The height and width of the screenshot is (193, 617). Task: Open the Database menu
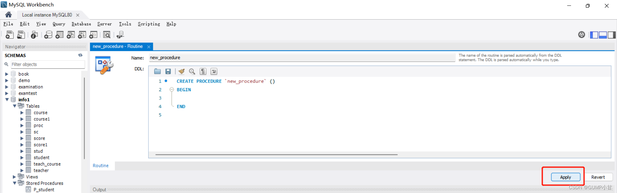pyautogui.click(x=81, y=24)
